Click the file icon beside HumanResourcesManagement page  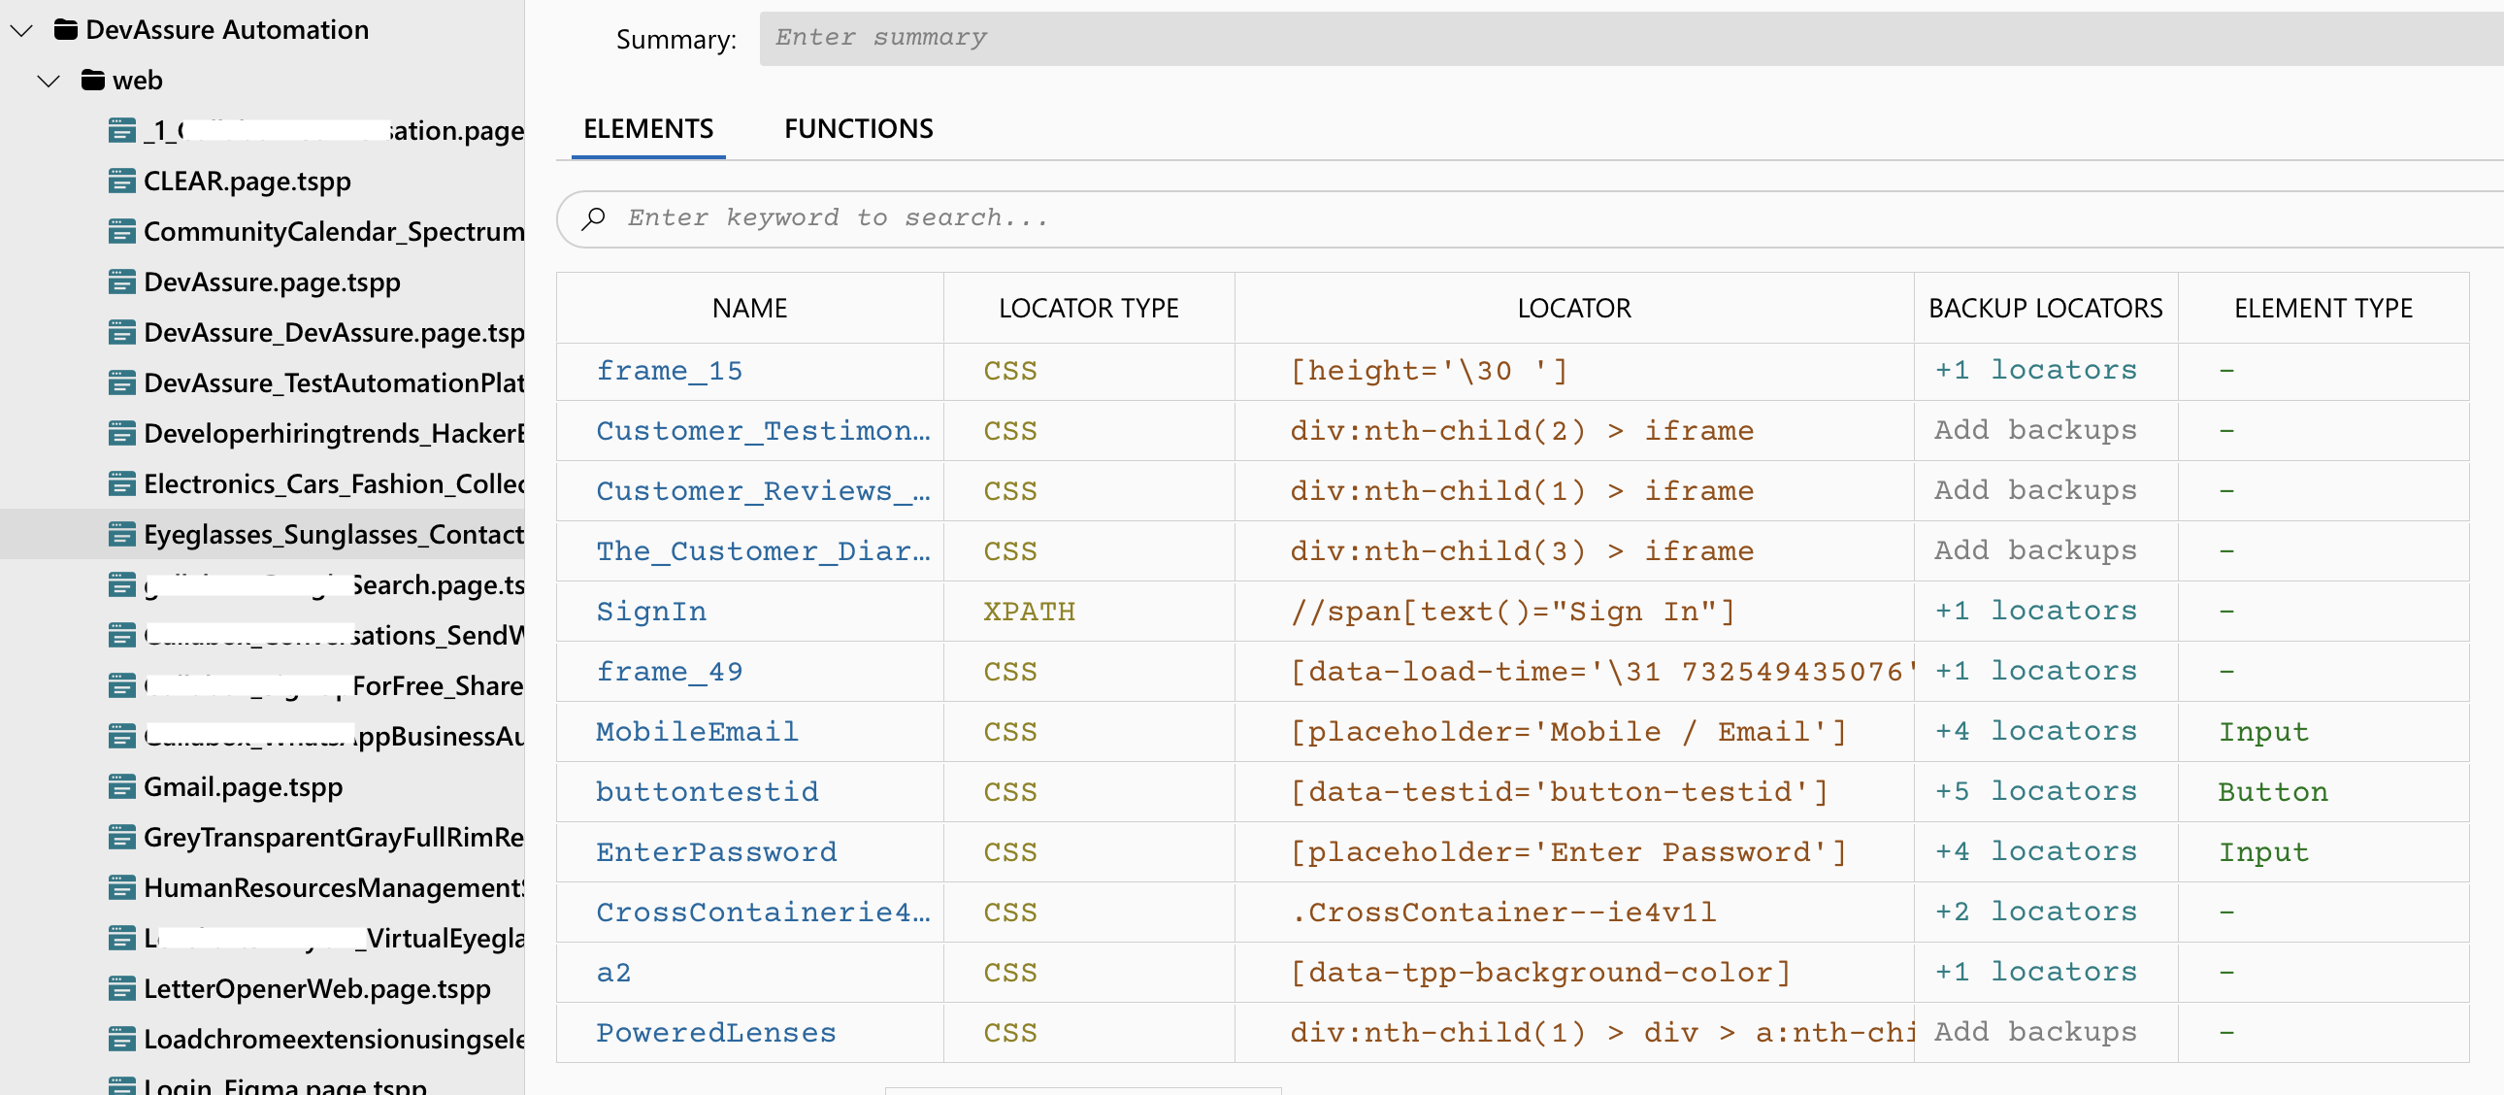(122, 887)
